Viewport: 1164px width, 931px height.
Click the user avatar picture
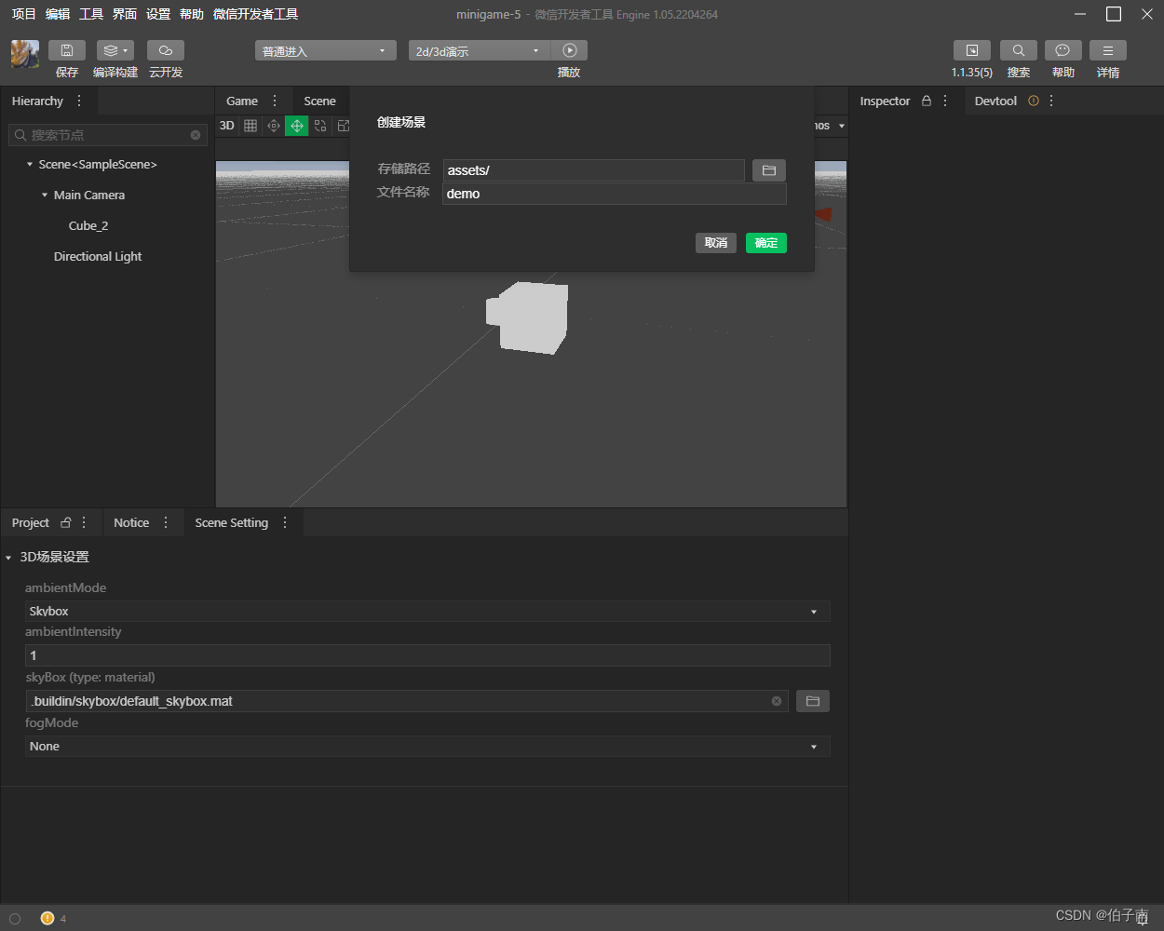tap(25, 54)
